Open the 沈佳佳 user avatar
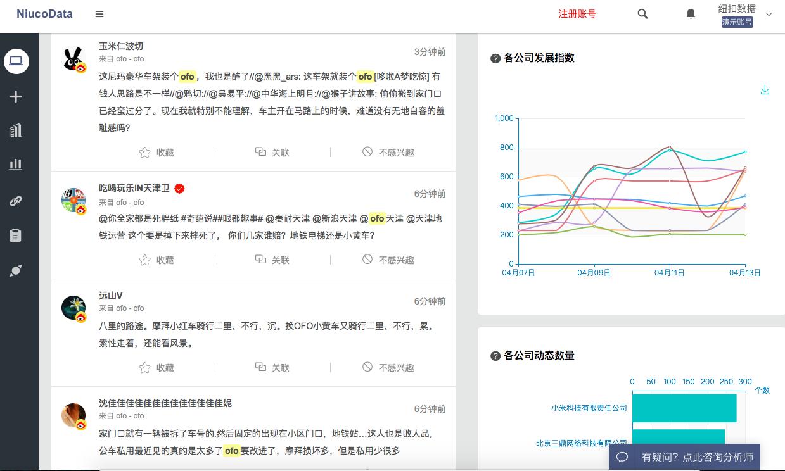The width and height of the screenshot is (785, 471). (x=73, y=415)
